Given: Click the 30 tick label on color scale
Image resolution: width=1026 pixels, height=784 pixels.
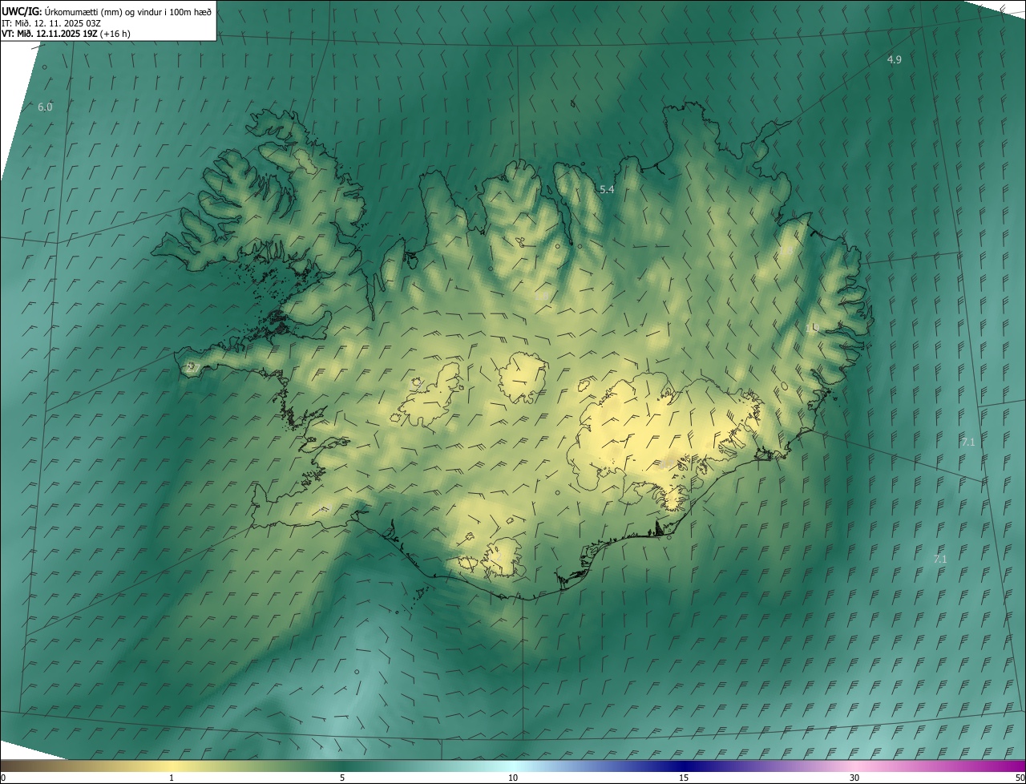Looking at the screenshot, I should (x=854, y=778).
